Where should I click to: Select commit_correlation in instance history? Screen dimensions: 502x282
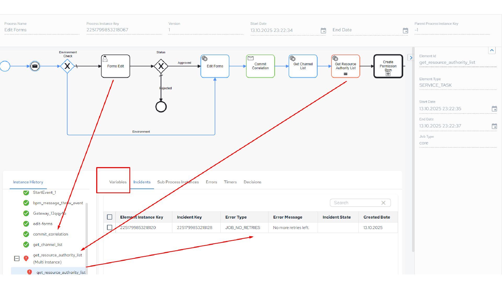(x=50, y=234)
